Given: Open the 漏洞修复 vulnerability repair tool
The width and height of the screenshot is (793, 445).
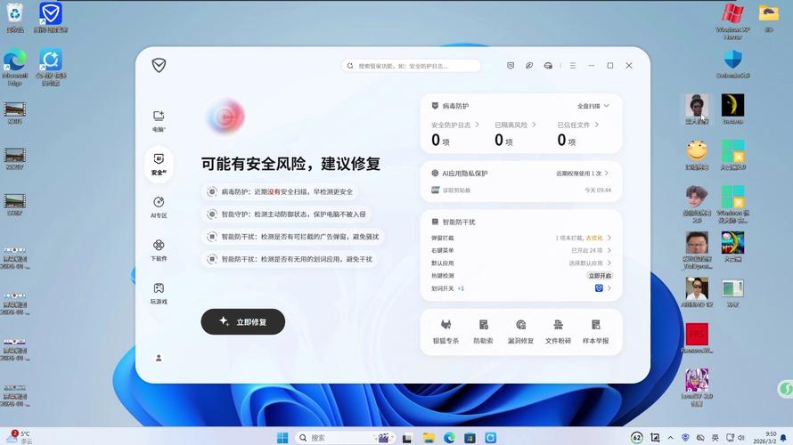Looking at the screenshot, I should point(520,330).
